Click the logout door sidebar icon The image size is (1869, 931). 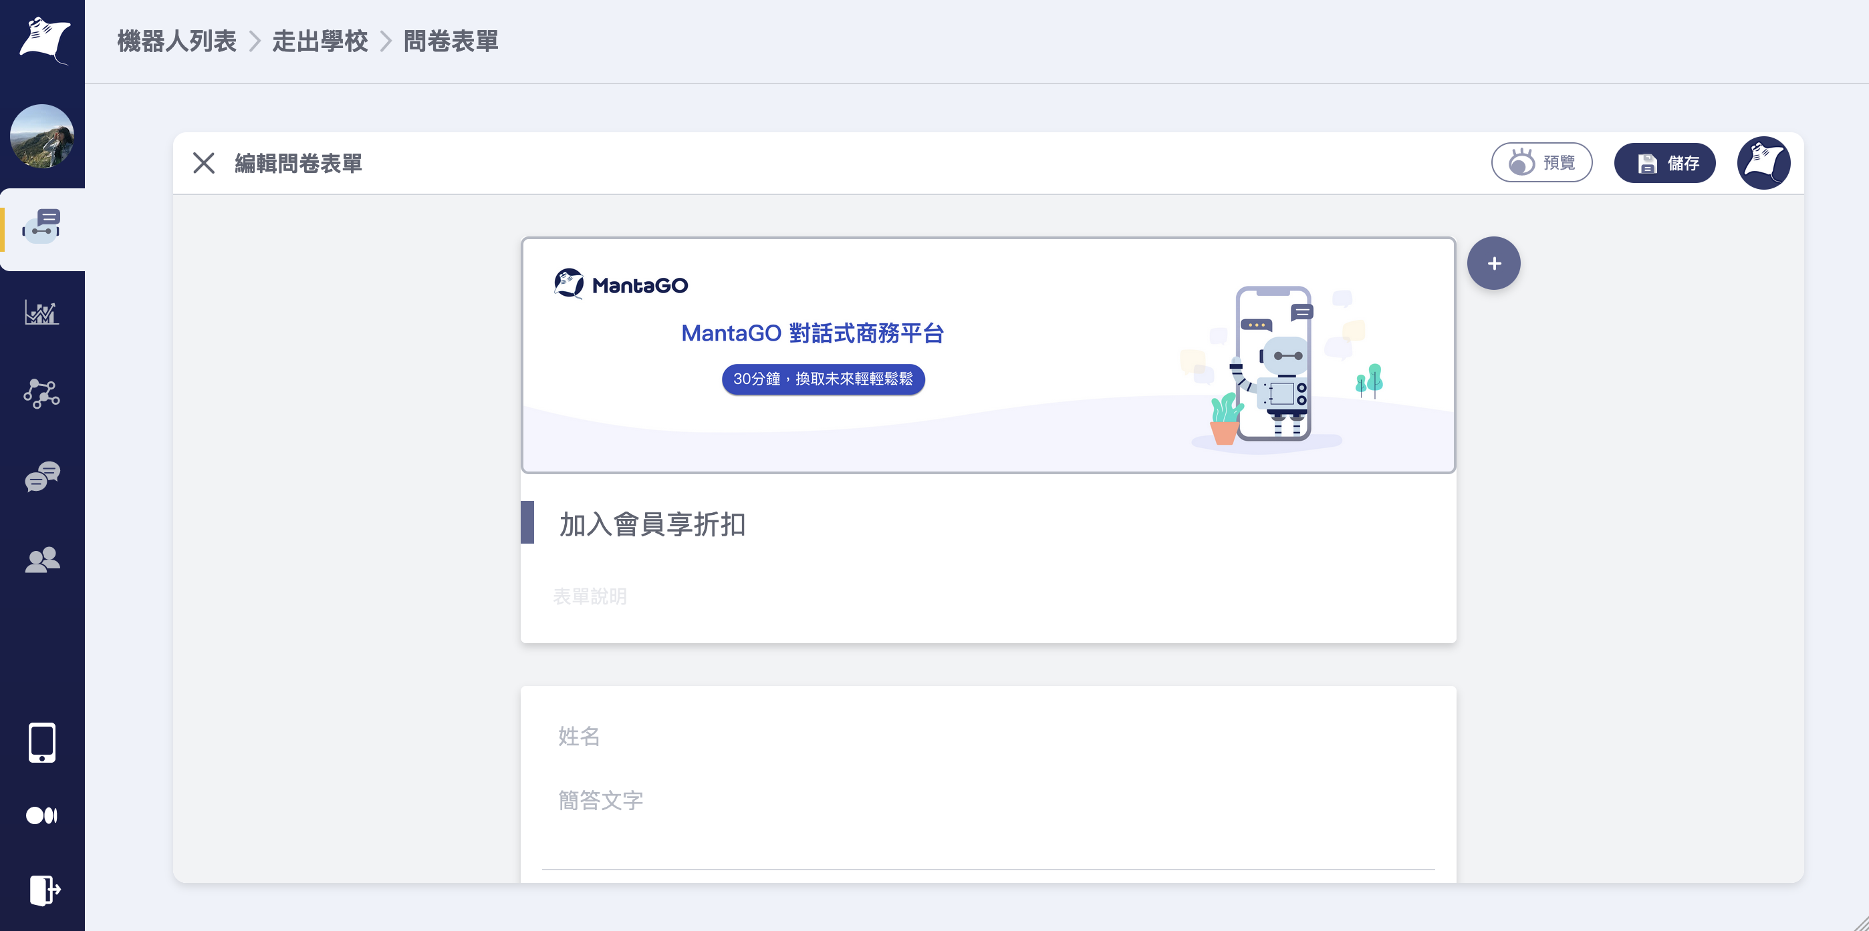(x=44, y=890)
